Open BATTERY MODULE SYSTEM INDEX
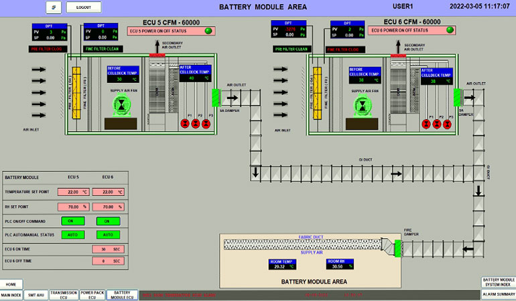516x301 pixels. point(498,282)
